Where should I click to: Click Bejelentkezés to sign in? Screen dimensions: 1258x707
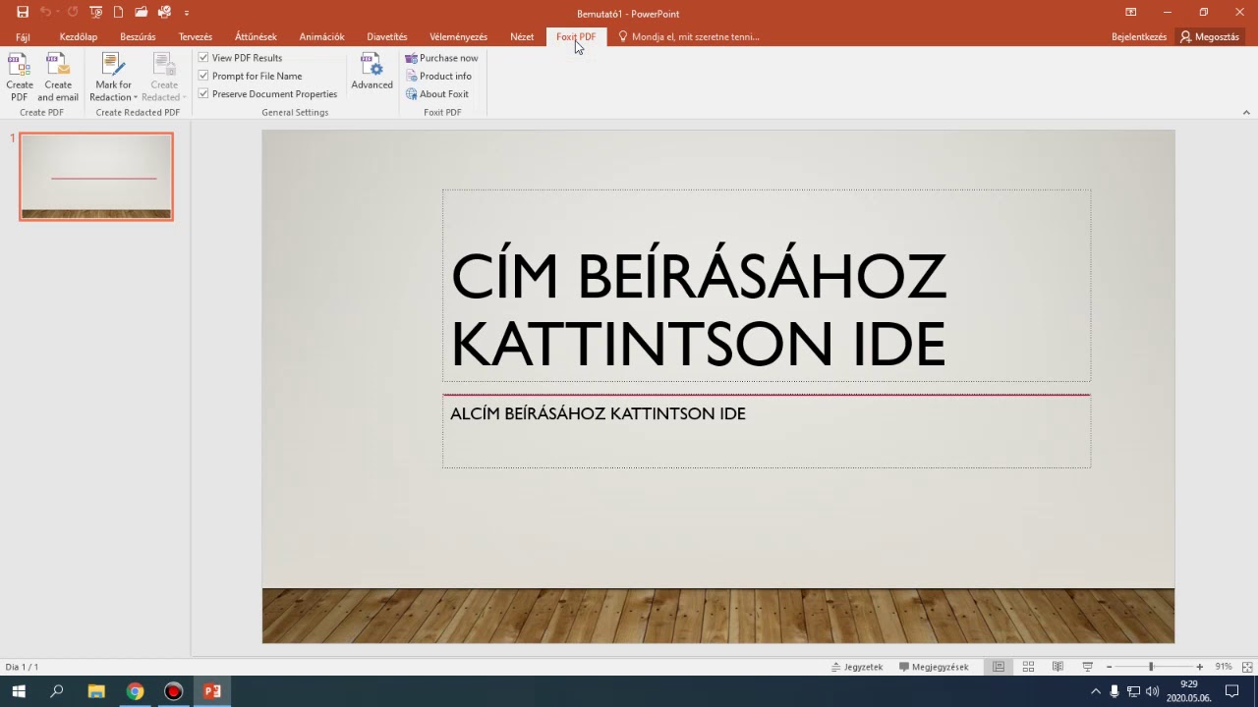[x=1139, y=37]
